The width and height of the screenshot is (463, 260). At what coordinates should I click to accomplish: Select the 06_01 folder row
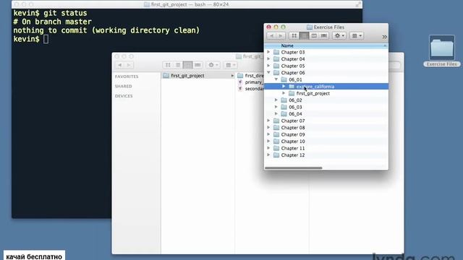(326, 79)
